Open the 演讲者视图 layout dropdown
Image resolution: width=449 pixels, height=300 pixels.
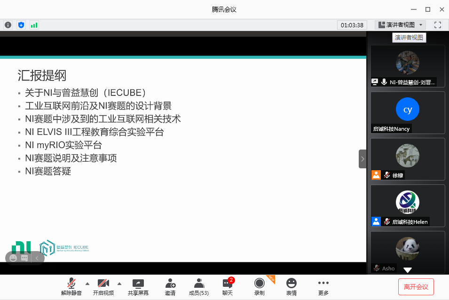(x=400, y=25)
